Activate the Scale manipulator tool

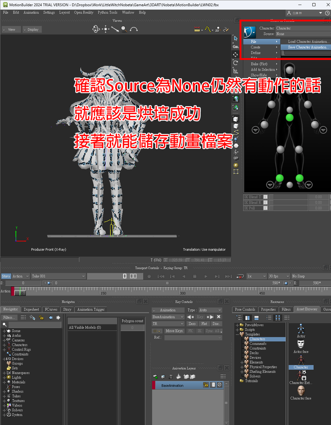click(235, 71)
